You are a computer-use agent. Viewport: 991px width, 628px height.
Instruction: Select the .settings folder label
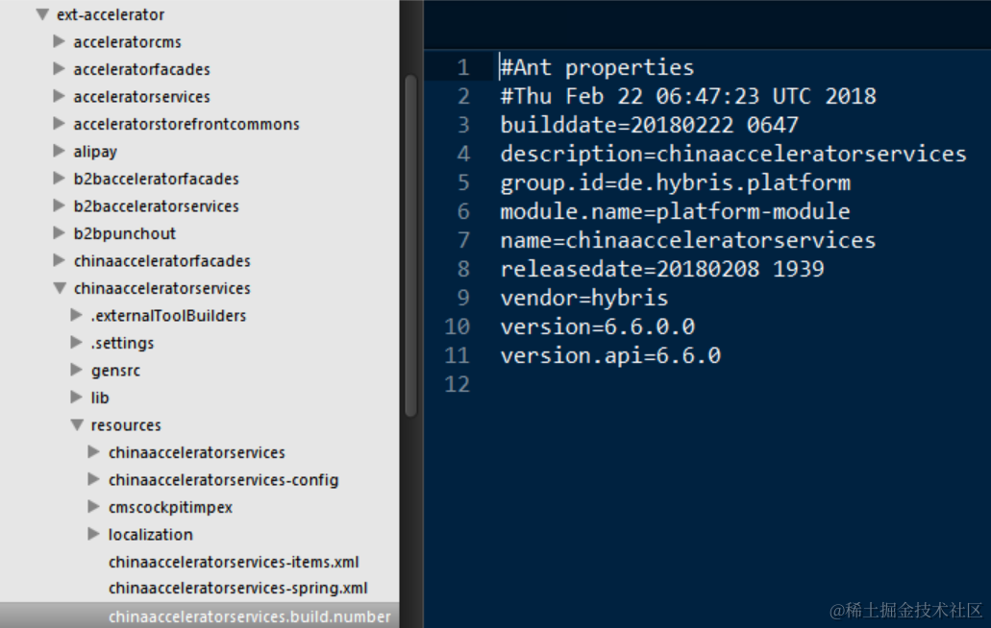click(x=122, y=344)
